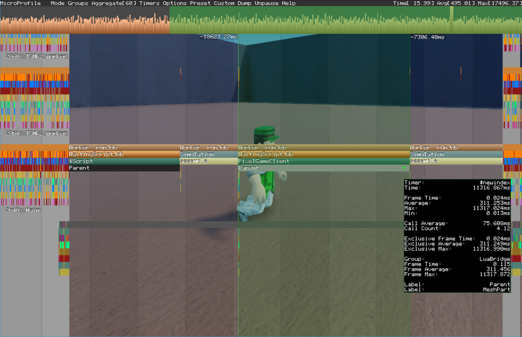Viewport: 522px width, 337px height.
Task: Click the WaitingScriptJob bar above PixelGameClient
Action: (324, 154)
